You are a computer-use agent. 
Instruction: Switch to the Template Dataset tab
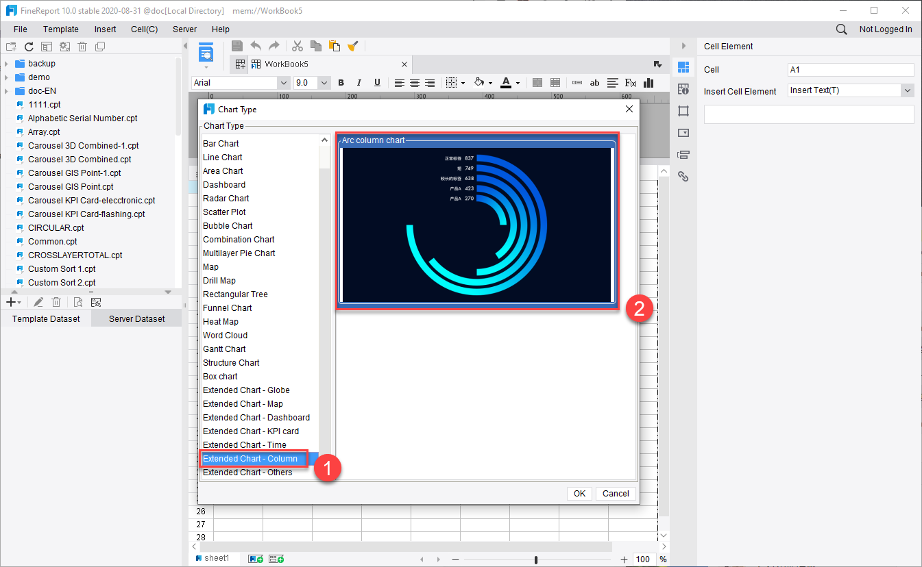(46, 319)
